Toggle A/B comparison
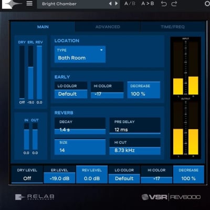Viewport: 210px width, 210px height. 130,4
